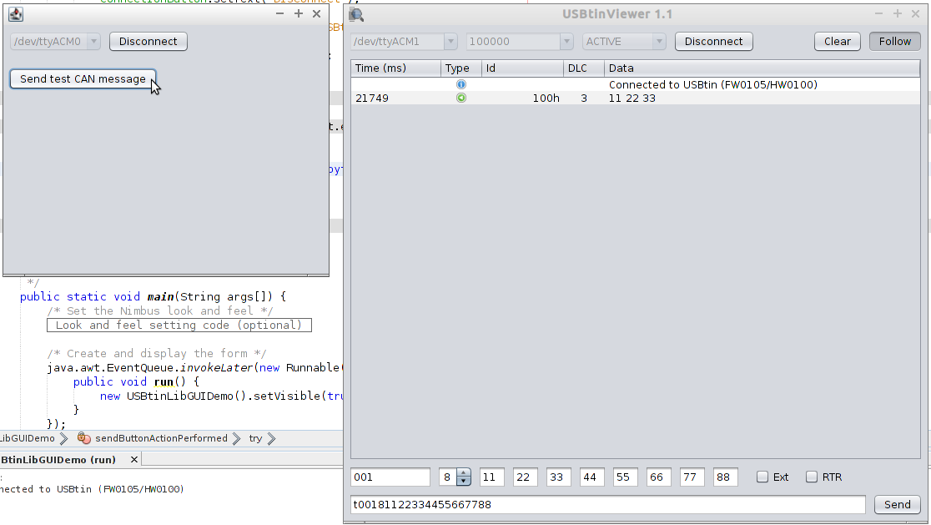Select the 'Connected to USBtin (FW0105/HW0100)' row text
This screenshot has width=931, height=525.
click(713, 85)
